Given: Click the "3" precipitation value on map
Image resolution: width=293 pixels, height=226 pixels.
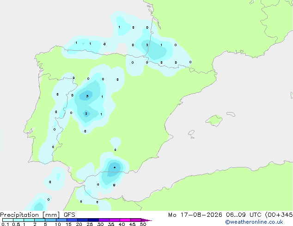Looking at the screenshot, I should point(87,96).
